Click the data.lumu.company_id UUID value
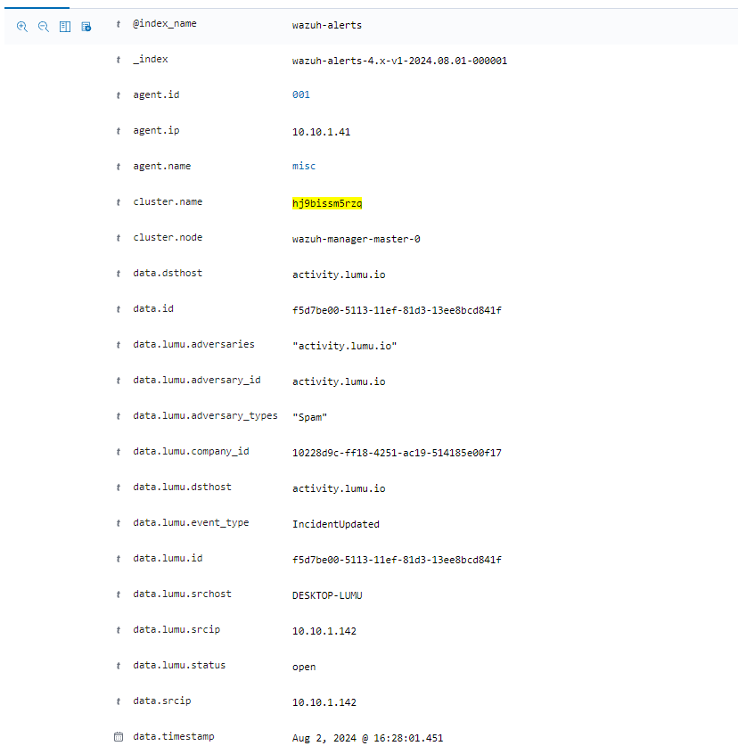Viewport: 738px width, 754px height. 397,453
